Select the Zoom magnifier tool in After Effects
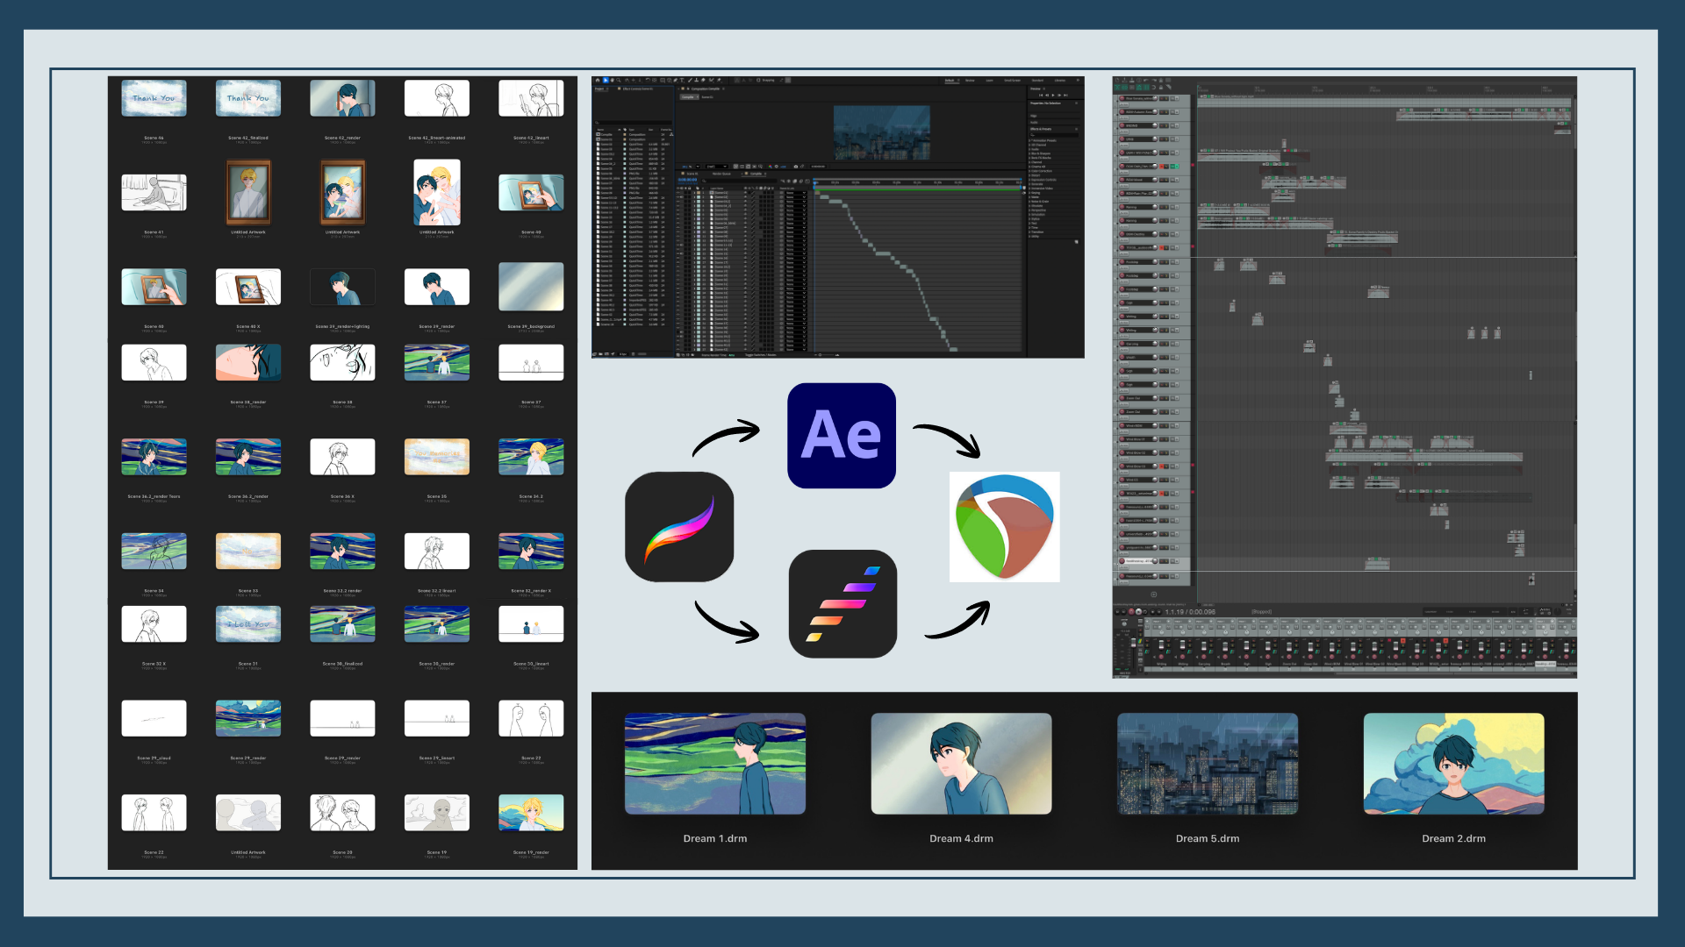This screenshot has width=1685, height=947. pyautogui.click(x=619, y=80)
